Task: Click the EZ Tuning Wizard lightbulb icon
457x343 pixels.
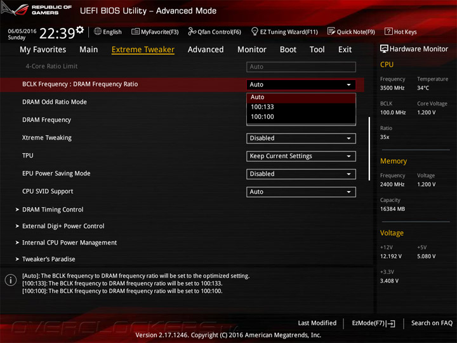Action: coord(255,32)
